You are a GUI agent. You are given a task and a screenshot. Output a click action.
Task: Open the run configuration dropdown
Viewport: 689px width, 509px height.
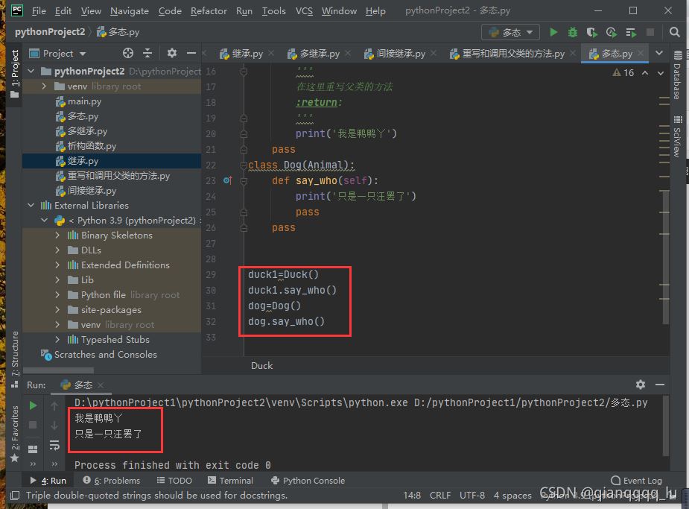pos(511,32)
